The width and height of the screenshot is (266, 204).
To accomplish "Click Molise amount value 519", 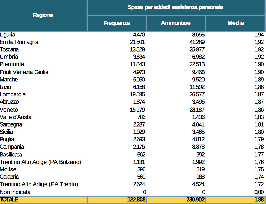I will pos(200,170).
